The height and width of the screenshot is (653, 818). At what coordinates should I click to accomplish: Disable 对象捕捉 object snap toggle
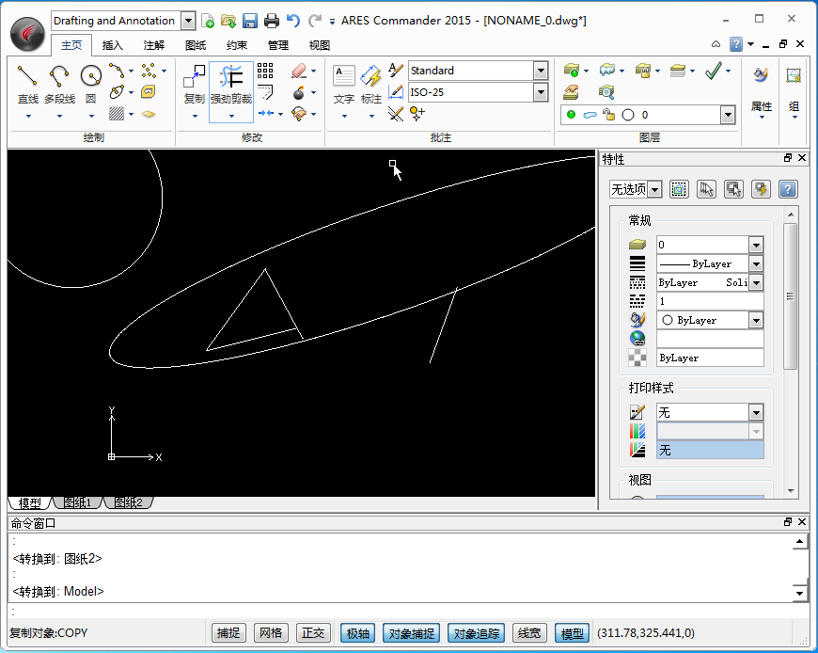[411, 633]
